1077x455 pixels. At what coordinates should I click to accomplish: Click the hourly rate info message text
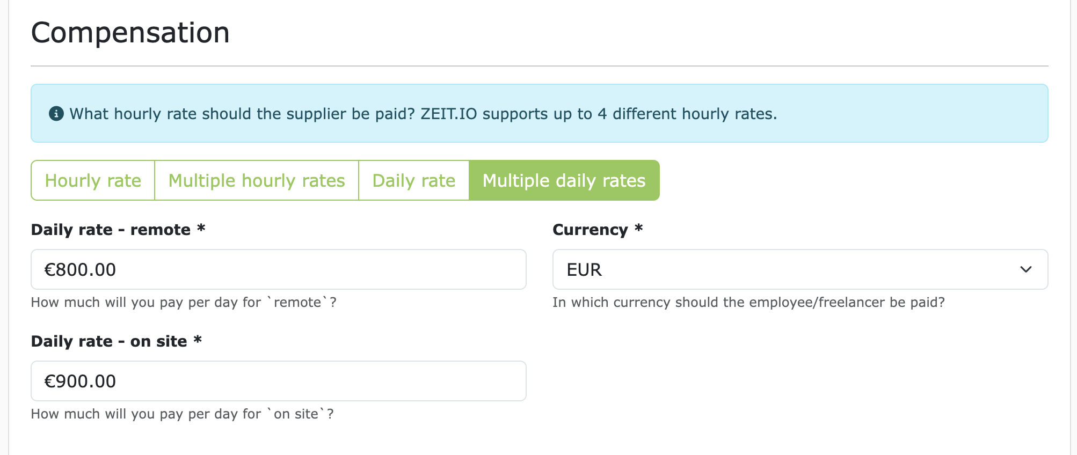point(424,114)
